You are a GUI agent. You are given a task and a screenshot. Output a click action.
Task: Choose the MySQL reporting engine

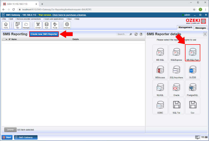click(x=160, y=88)
